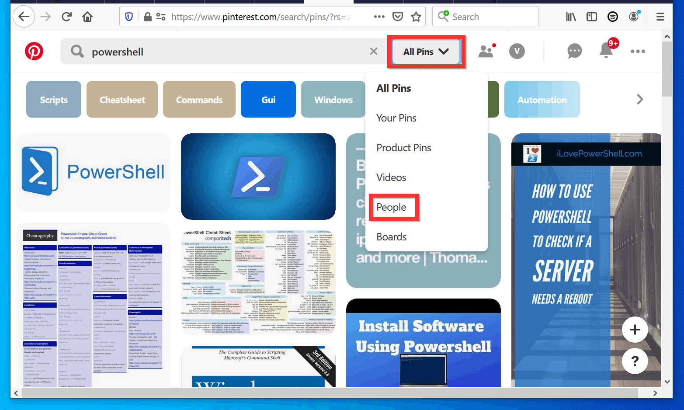Select Boards from the dropdown menu

[392, 236]
